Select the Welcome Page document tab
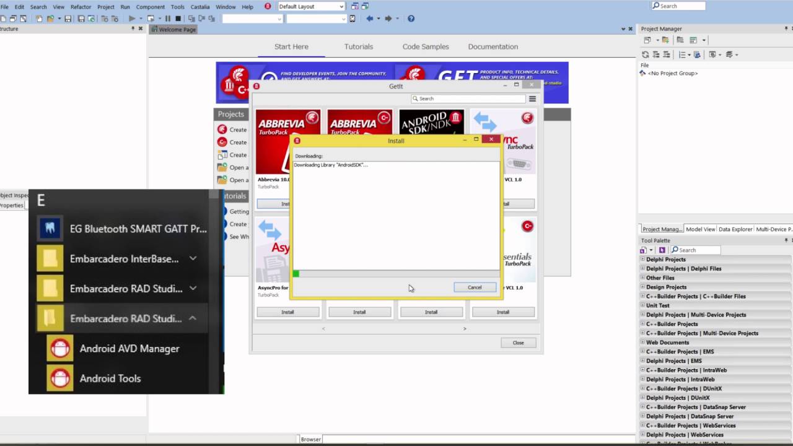 tap(173, 29)
